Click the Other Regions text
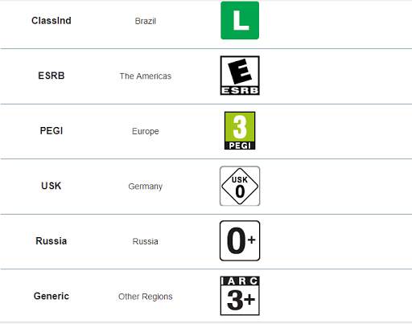412x324 pixels. [146, 297]
